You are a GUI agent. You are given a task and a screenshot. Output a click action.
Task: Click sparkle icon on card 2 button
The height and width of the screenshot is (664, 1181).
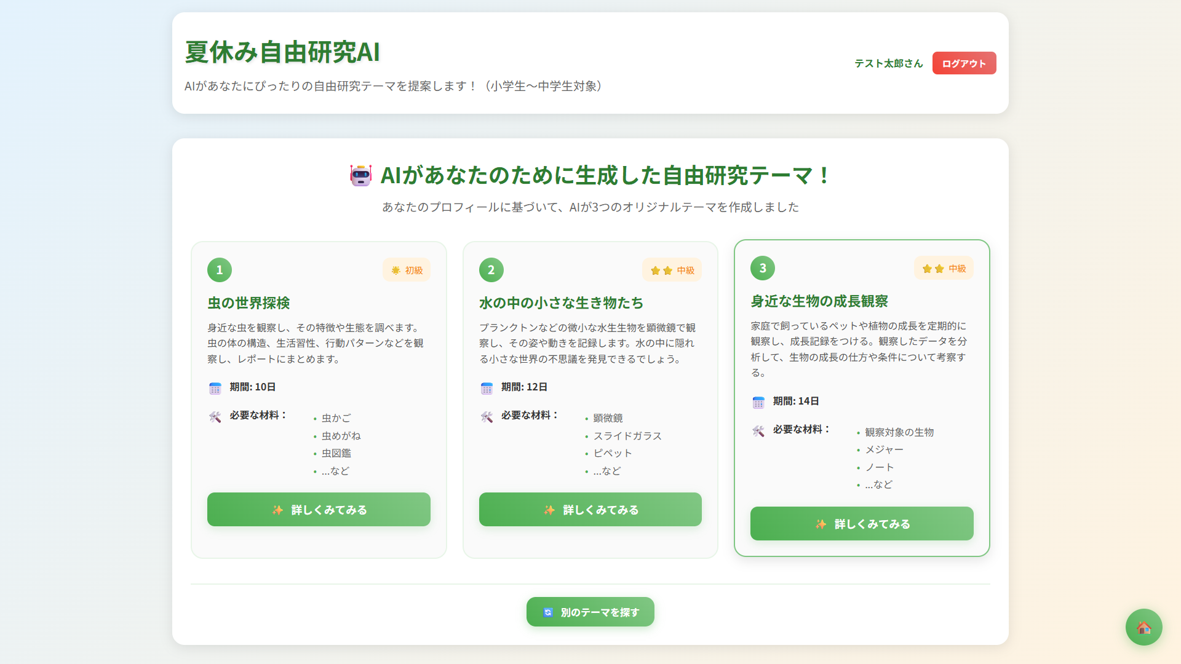click(x=550, y=510)
